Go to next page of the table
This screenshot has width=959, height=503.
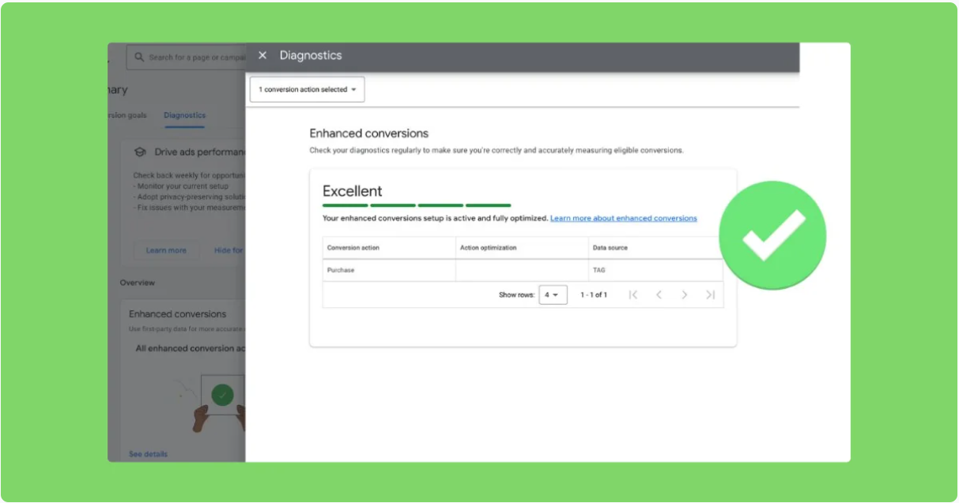(685, 295)
